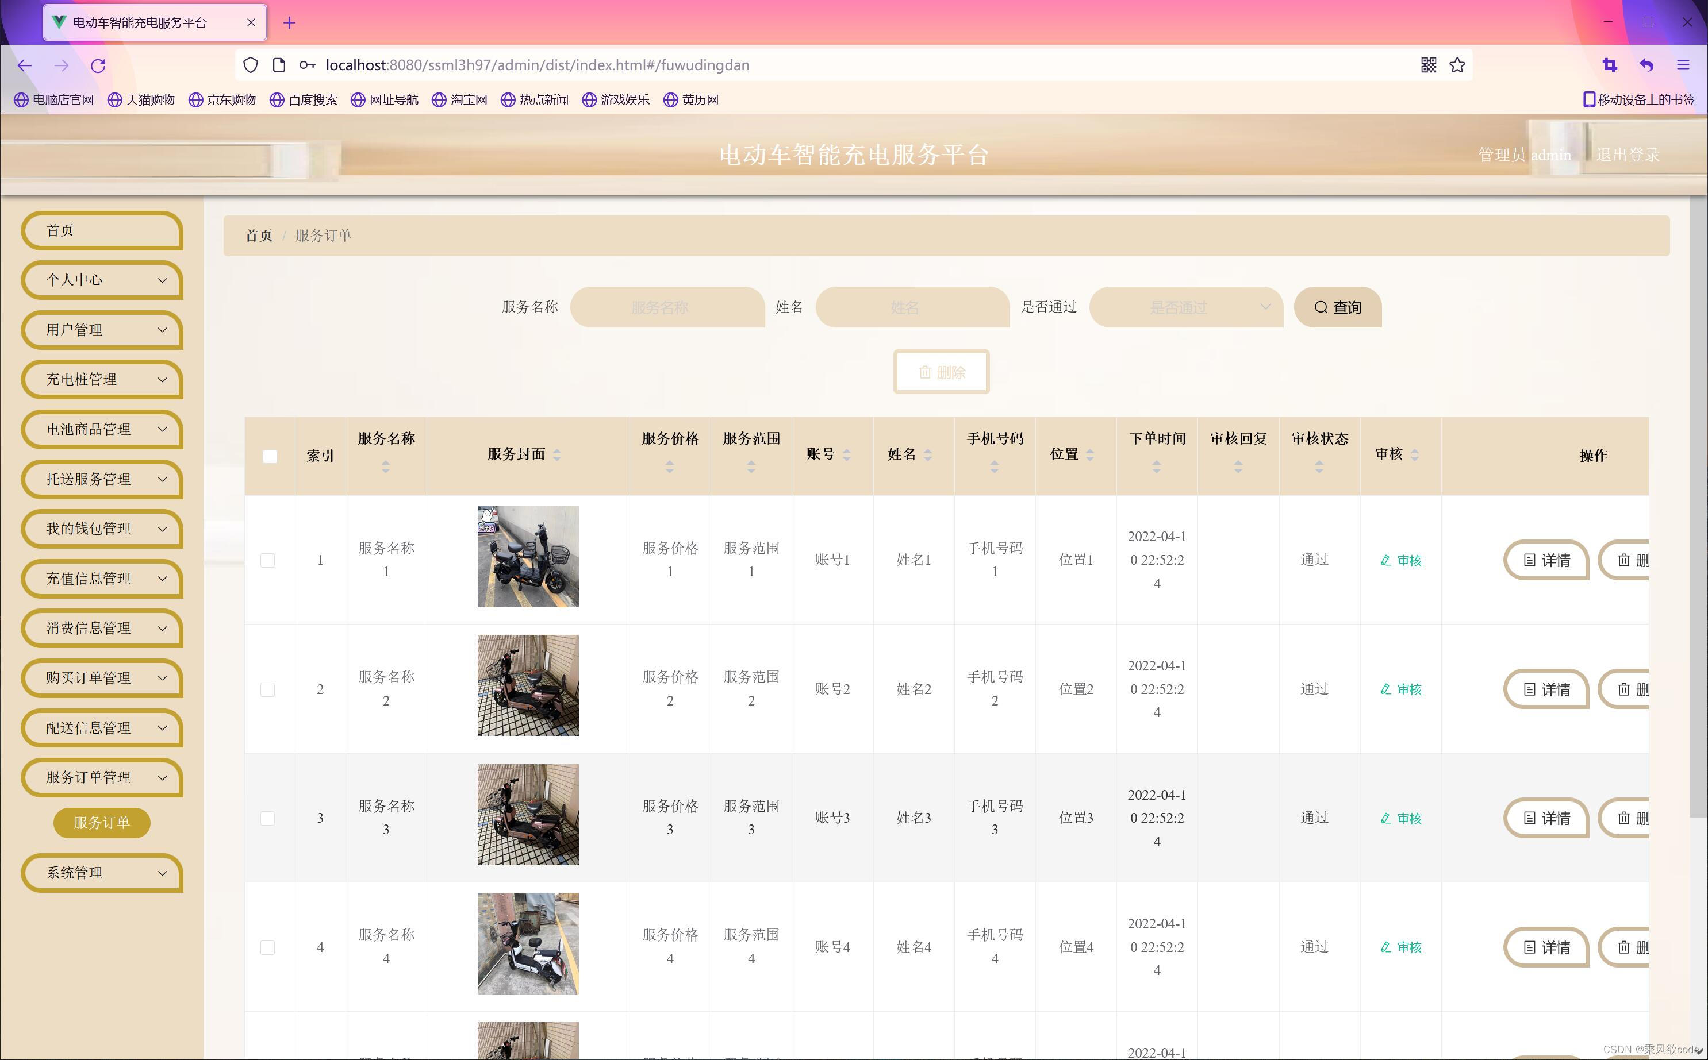Viewport: 1708px width, 1060px height.
Task: Expand the 系统管理 sidebar menu
Action: (x=102, y=873)
